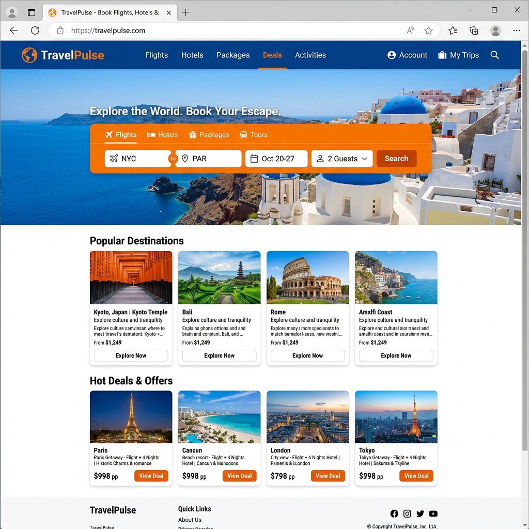Click the calendar icon in date field
529x529 pixels.
tap(254, 159)
